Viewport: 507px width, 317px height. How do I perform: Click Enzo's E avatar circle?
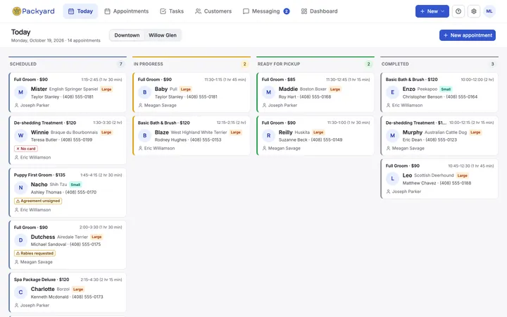[x=392, y=92]
